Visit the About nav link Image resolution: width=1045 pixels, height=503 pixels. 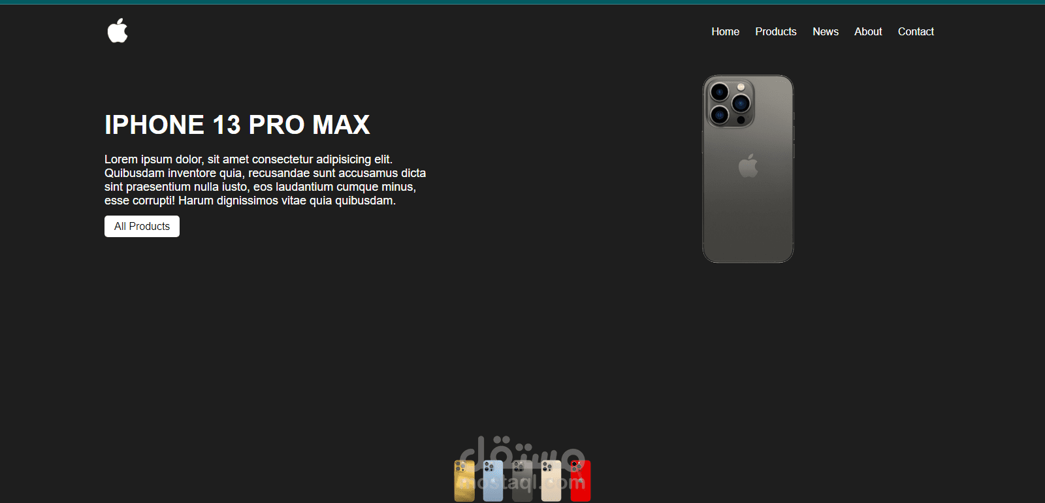[868, 31]
